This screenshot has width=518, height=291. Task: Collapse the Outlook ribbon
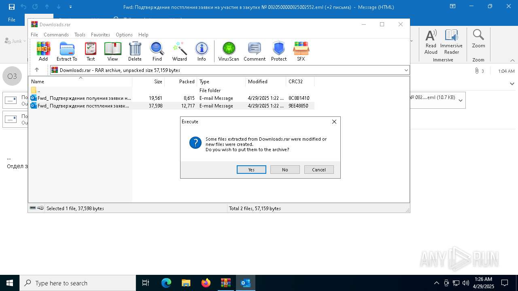[x=512, y=60]
